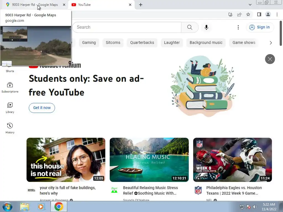Click the Get it now button
283x212 pixels.
[x=42, y=108]
